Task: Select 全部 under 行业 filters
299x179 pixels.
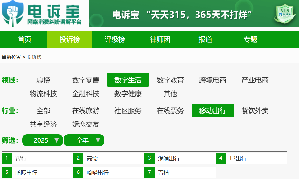Action: click(43, 111)
